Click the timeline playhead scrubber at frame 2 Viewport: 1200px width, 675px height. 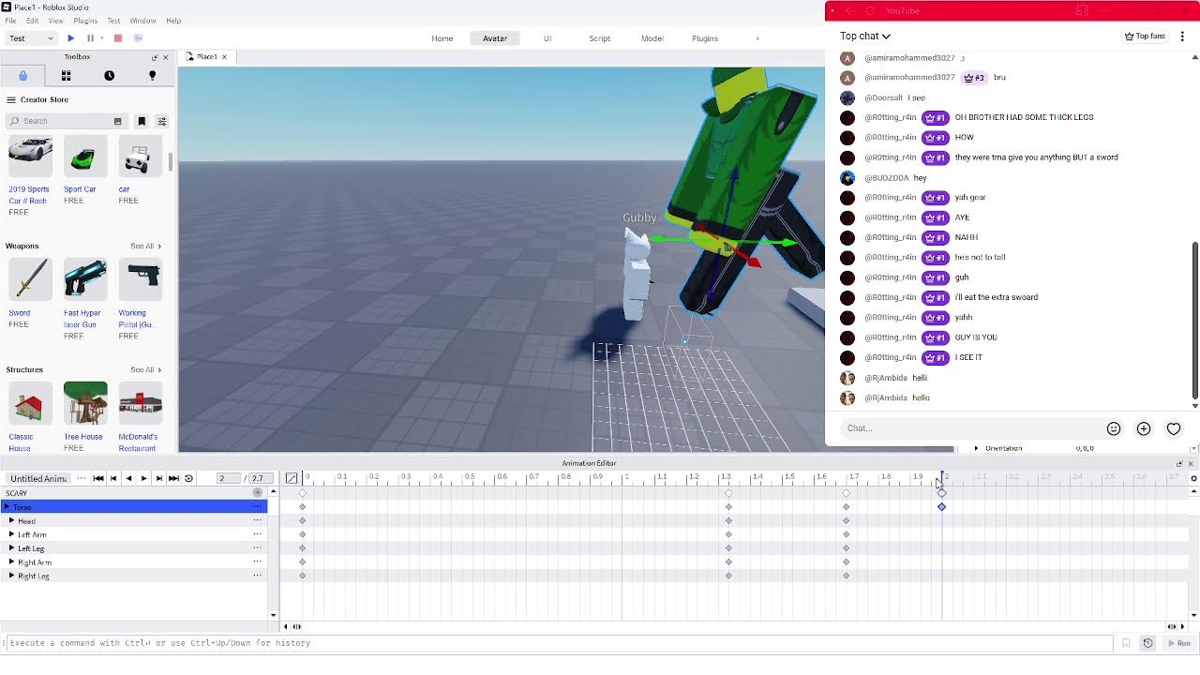tap(942, 478)
